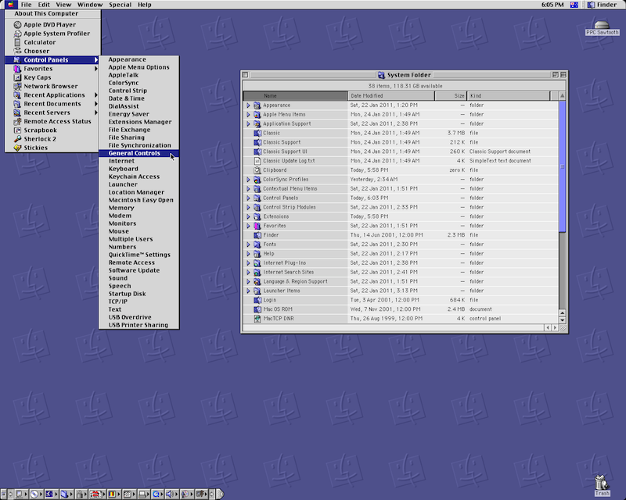The width and height of the screenshot is (626, 500).
Task: Expand the Fonts folder disclosure triangle
Action: pyautogui.click(x=248, y=245)
